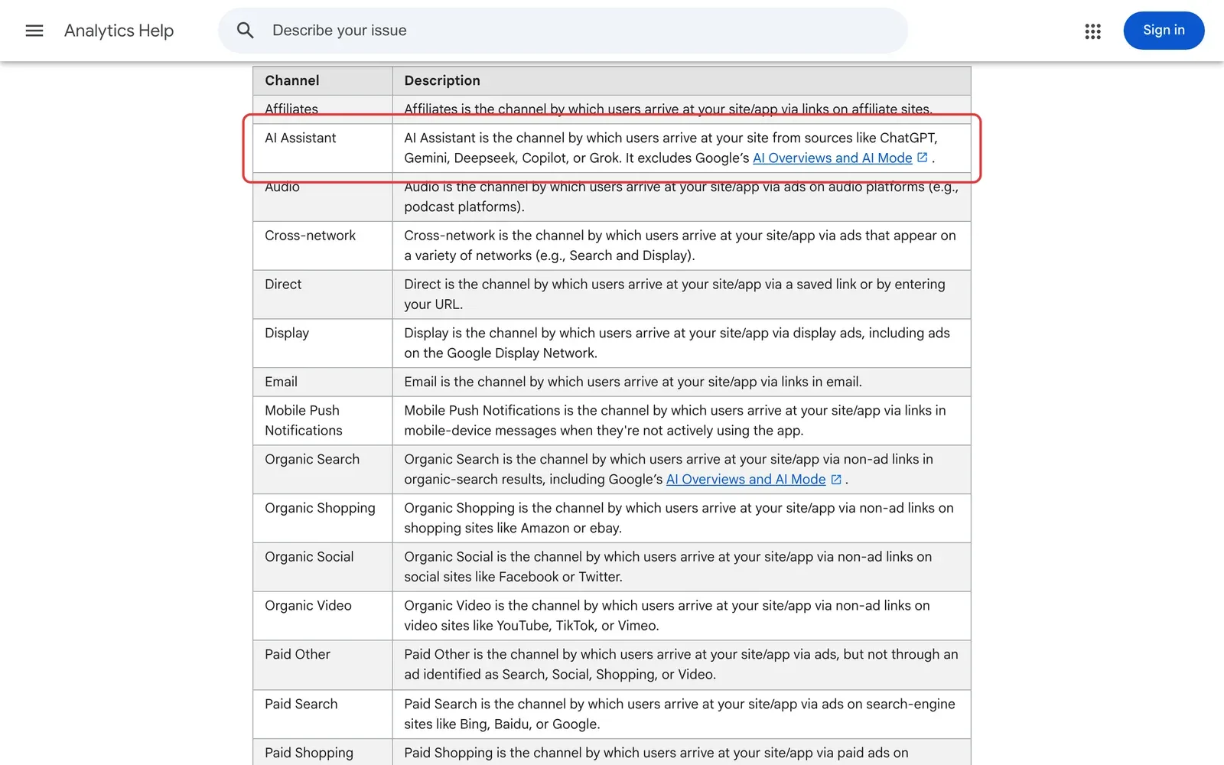Click the Organic Social description mentioning Facebook
This screenshot has width=1224, height=765.
(668, 567)
